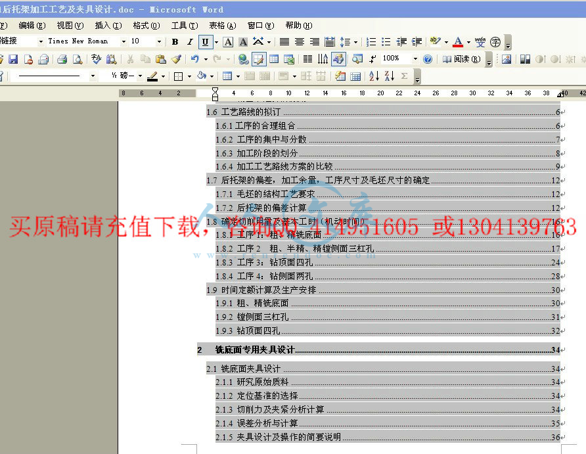
Task: Toggle Italic formatting
Action: coord(190,41)
